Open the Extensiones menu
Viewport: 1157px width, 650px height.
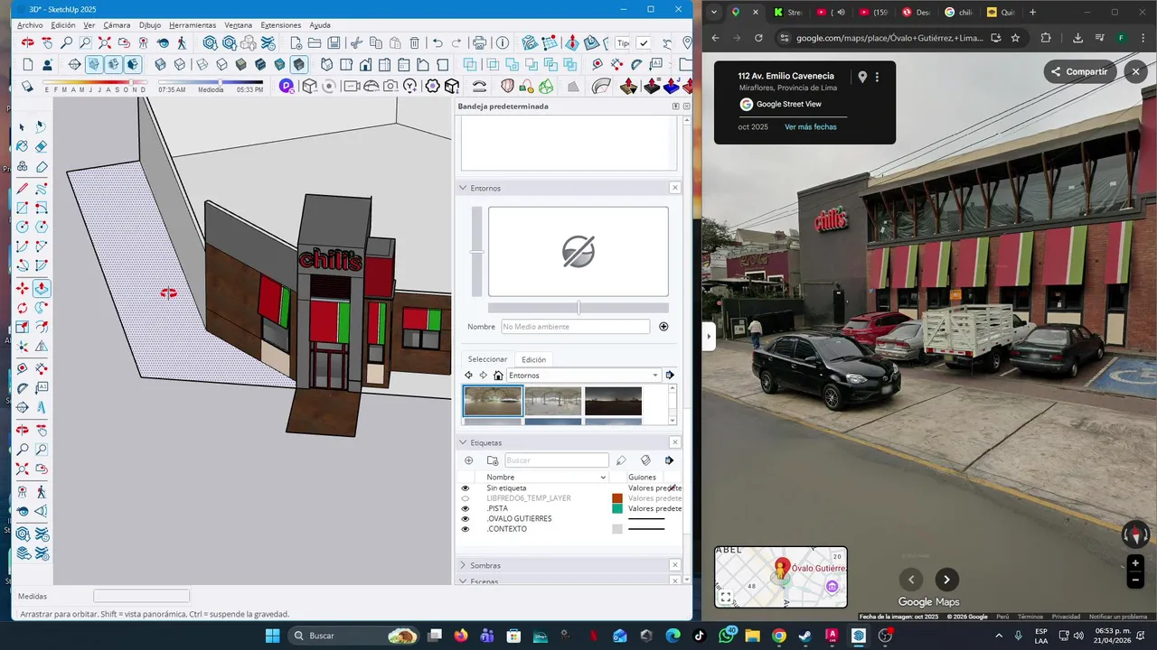pyautogui.click(x=281, y=25)
